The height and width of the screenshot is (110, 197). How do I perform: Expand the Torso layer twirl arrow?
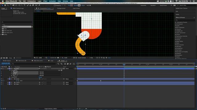tap(8, 82)
